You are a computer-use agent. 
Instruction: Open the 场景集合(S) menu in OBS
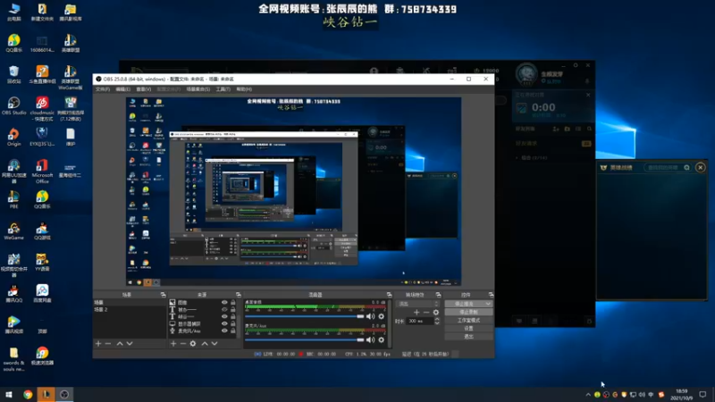[198, 89]
